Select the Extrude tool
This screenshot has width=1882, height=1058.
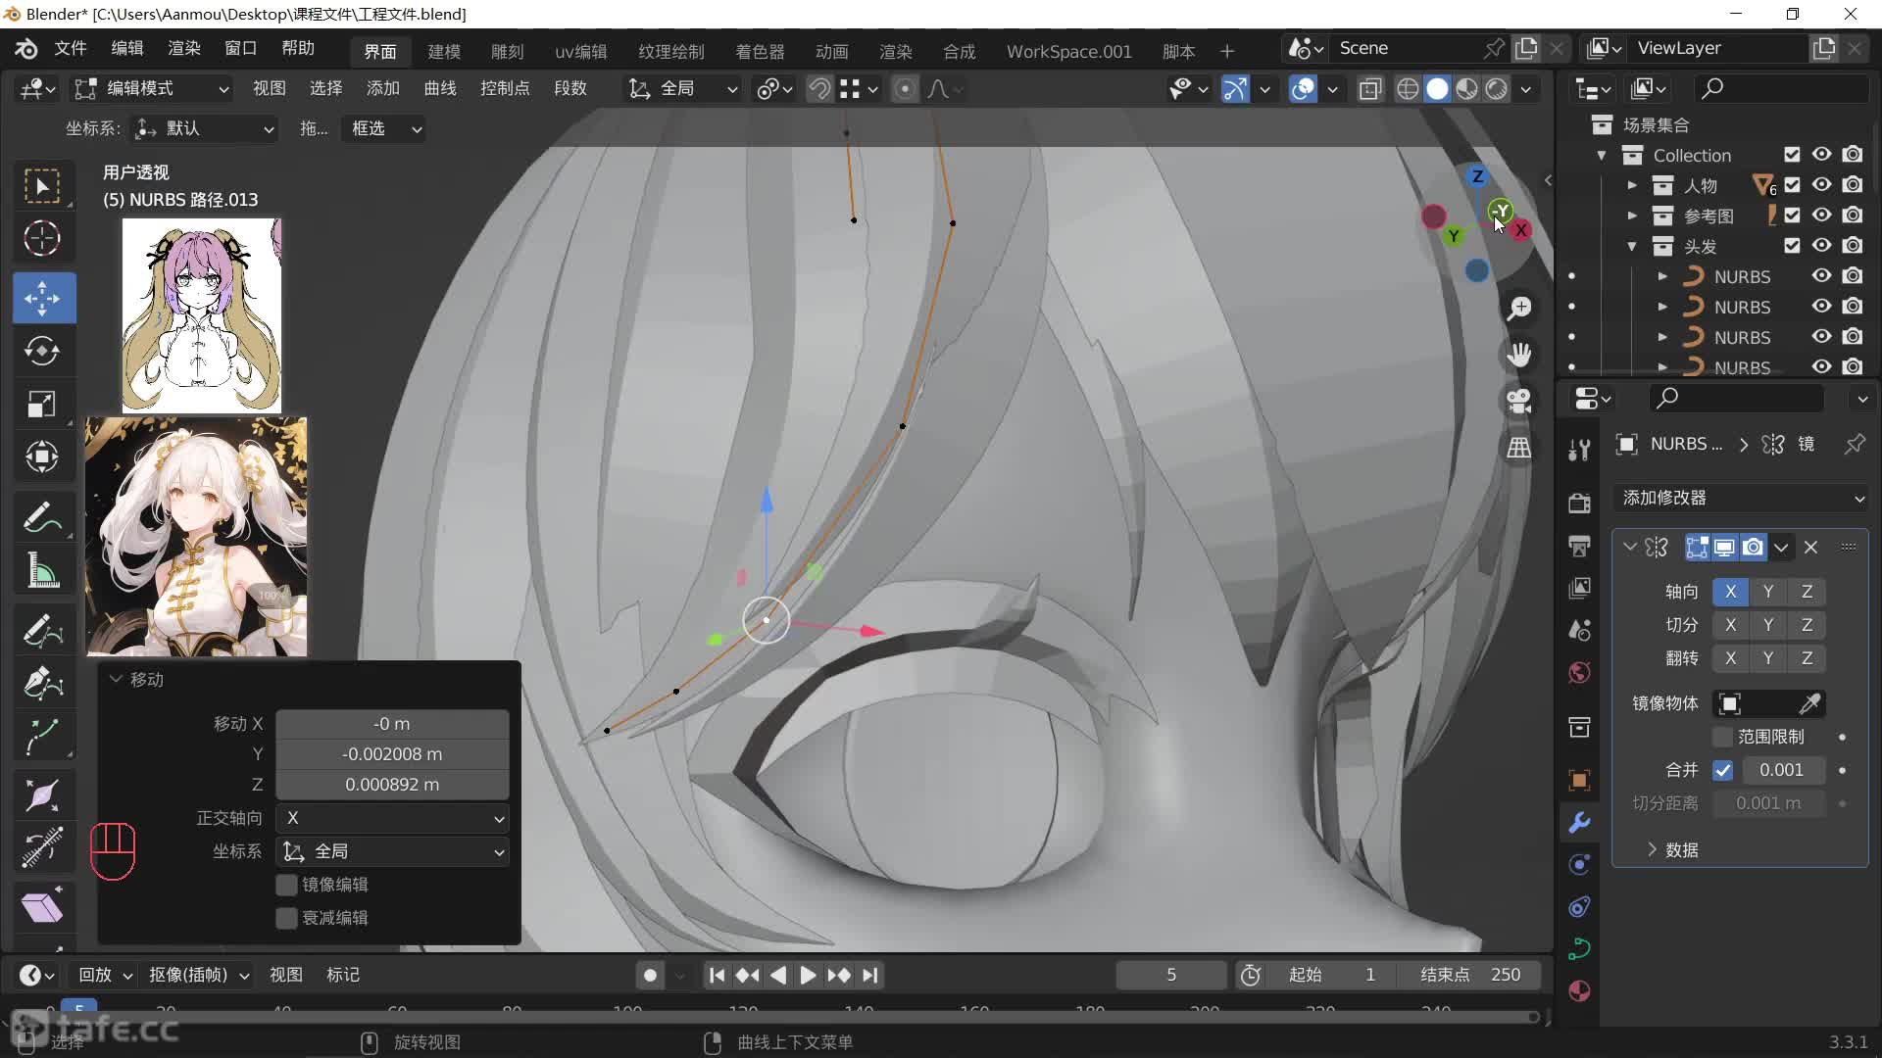point(42,736)
